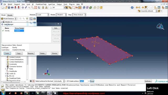Click the Auto-Fit View icon
Viewport: 168px width, 95px height.
coord(36,8)
